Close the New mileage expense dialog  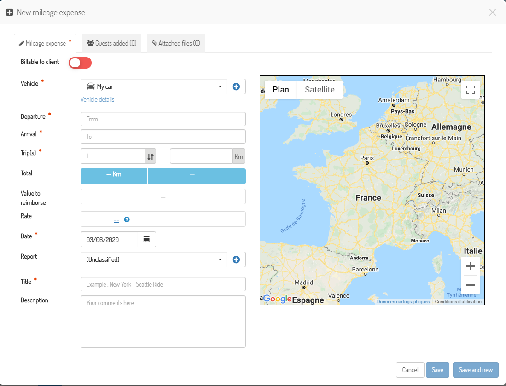point(493,12)
